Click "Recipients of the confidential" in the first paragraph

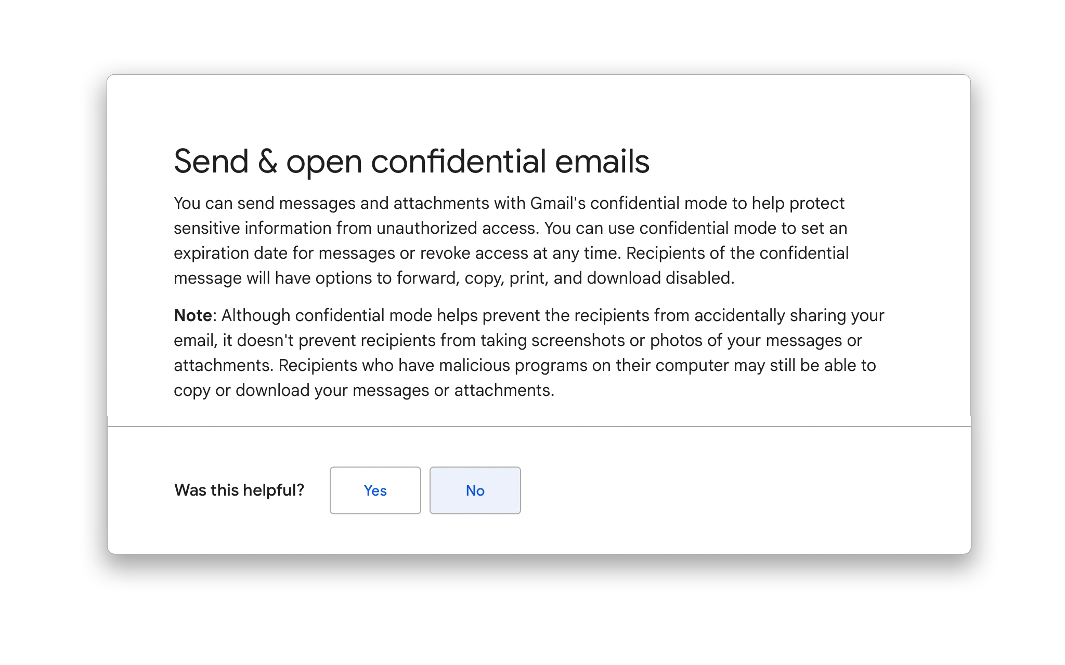point(737,253)
